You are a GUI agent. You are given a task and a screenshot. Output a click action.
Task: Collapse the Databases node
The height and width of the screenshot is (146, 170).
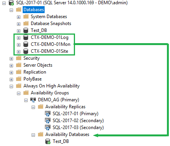pos(11,10)
